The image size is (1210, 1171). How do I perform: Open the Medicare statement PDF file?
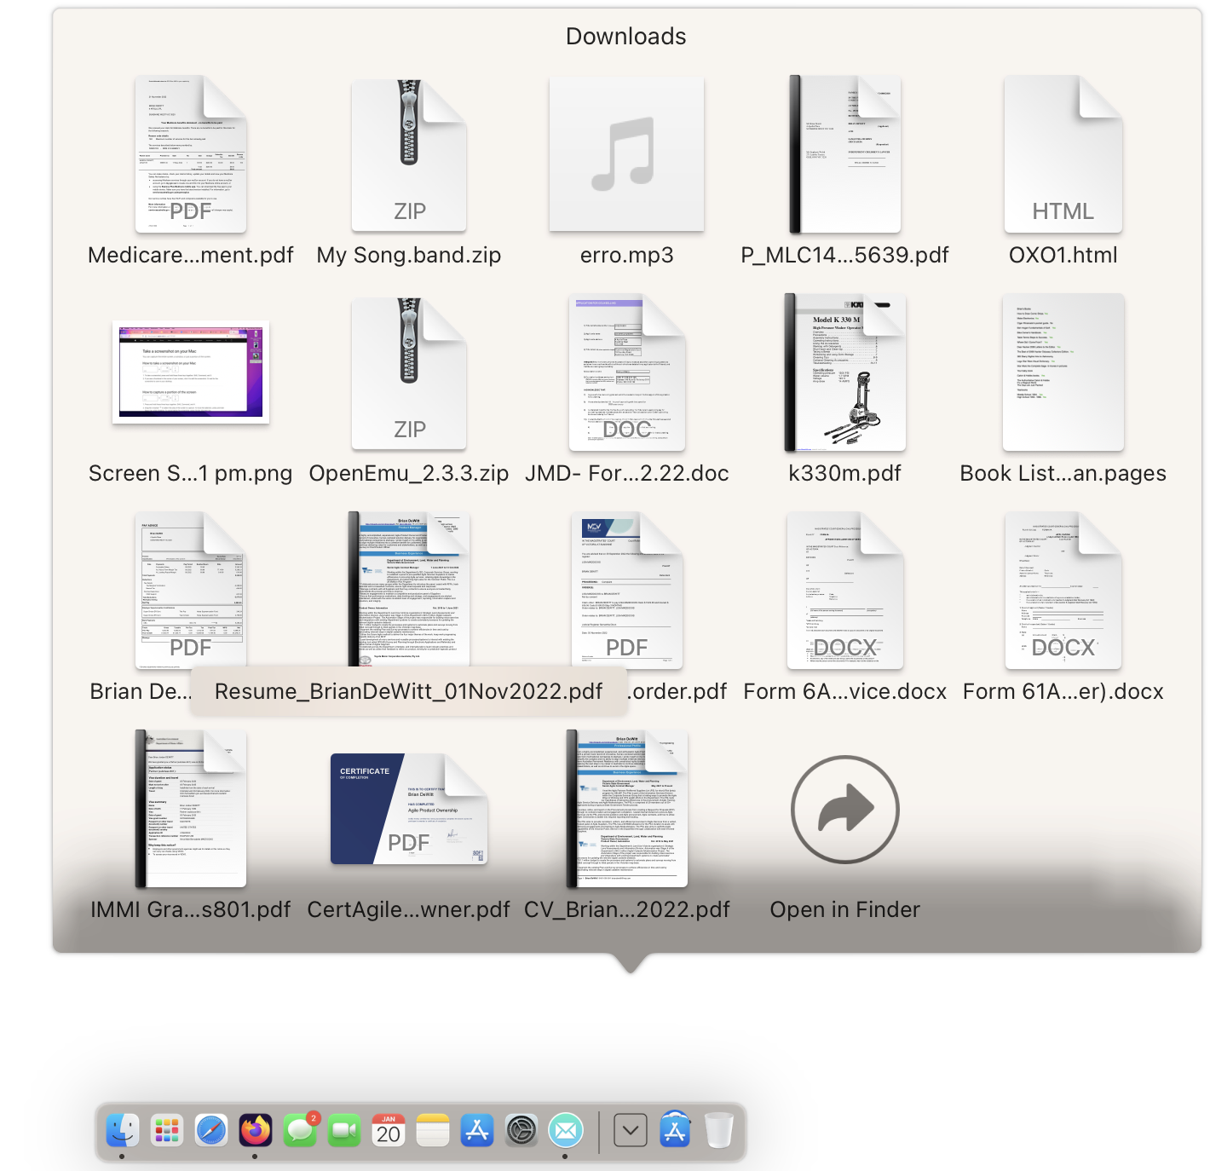(x=191, y=155)
